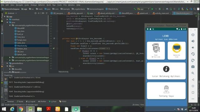200x112 pixels.
Task: Open the Logcat tool window
Action: tap(31, 101)
